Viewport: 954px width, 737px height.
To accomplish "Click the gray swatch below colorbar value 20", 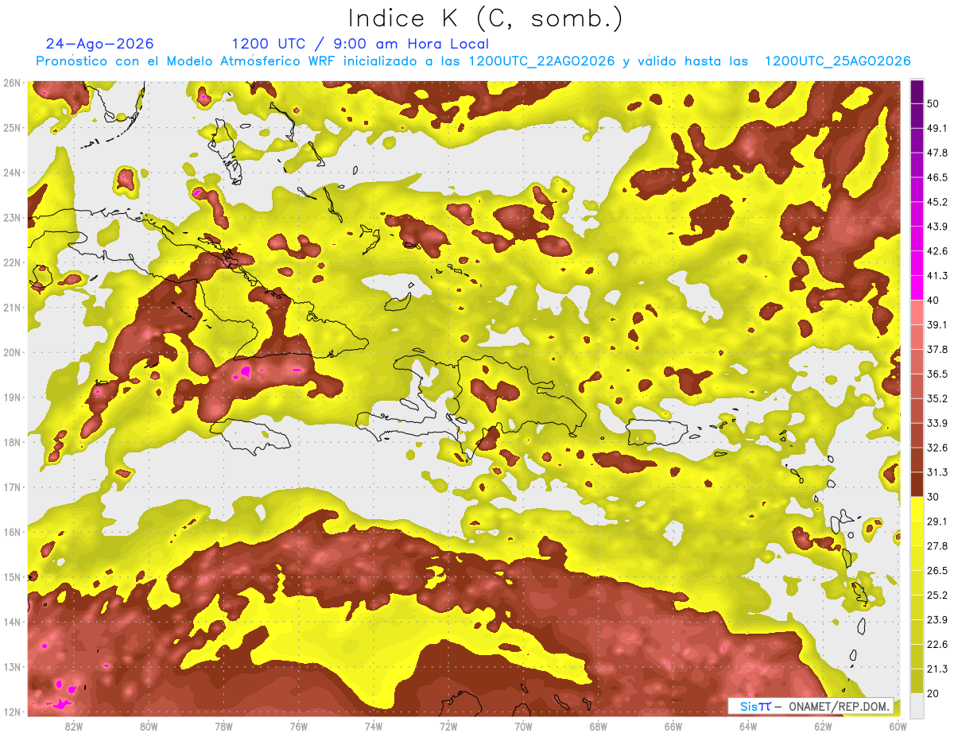I will click(917, 705).
